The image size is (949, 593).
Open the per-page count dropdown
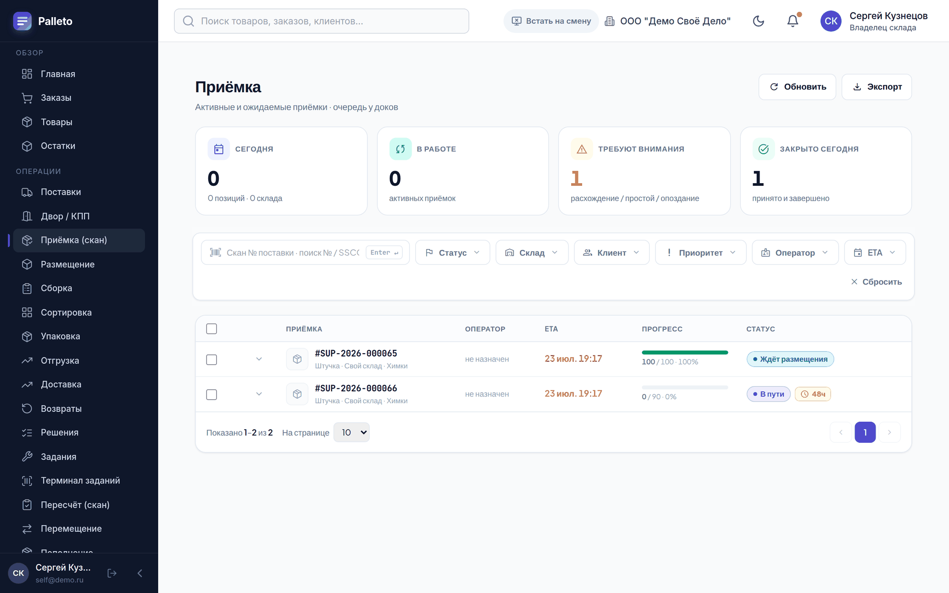pos(351,433)
